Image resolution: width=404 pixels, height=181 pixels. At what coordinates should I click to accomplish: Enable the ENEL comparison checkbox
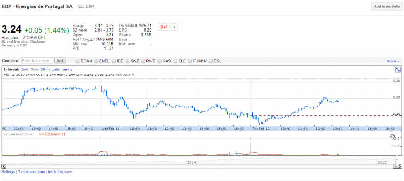pos(96,62)
